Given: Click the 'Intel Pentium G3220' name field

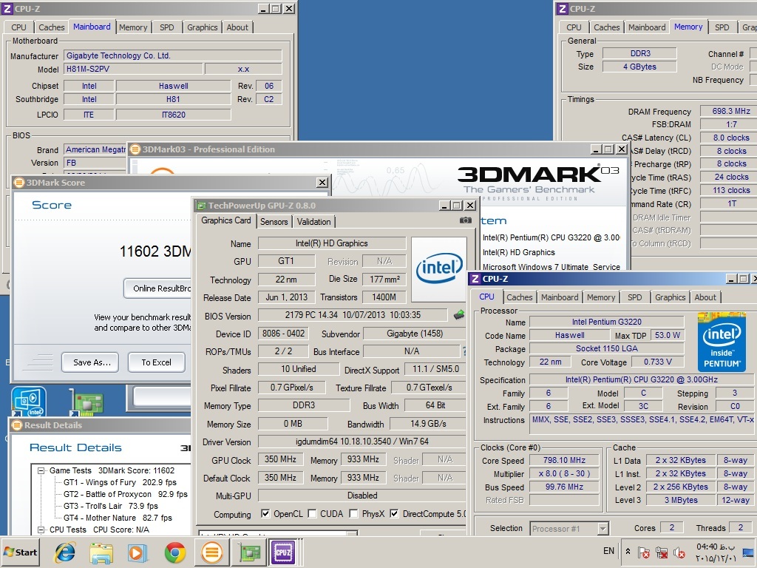Looking at the screenshot, I should coord(606,322).
